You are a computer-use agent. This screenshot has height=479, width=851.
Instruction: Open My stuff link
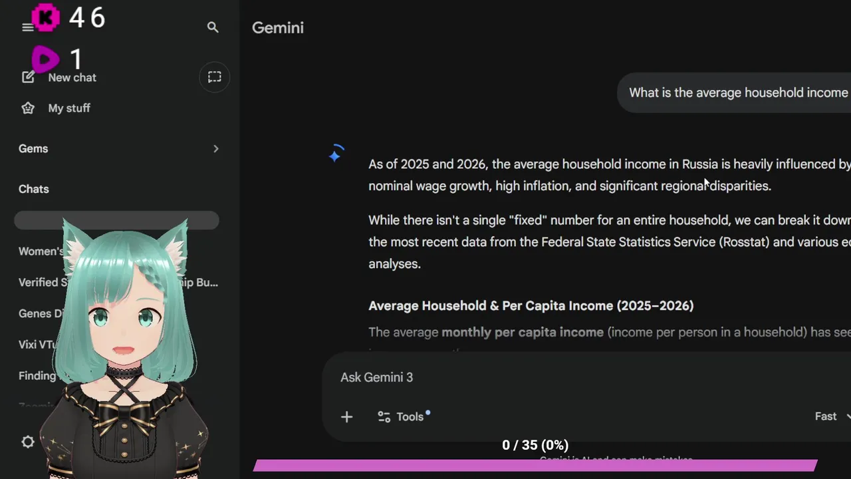click(69, 108)
